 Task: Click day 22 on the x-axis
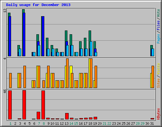(x=109, y=124)
